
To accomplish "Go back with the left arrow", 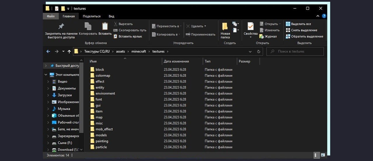I will coord(48,52).
